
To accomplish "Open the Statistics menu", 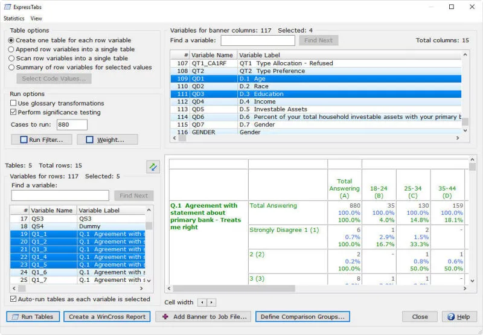I will click(x=14, y=19).
